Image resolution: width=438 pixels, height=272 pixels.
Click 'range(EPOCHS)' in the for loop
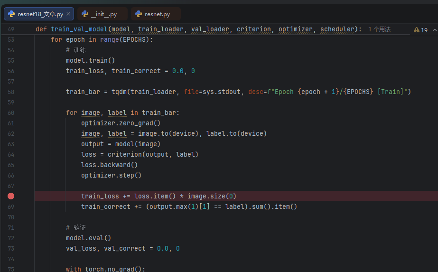pyautogui.click(x=125, y=40)
